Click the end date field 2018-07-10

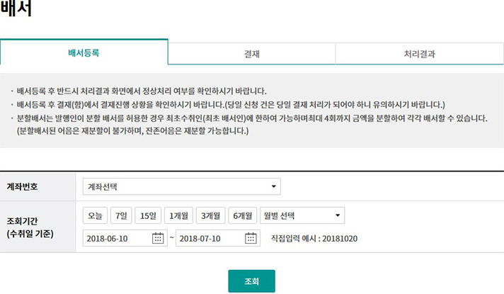coord(210,238)
